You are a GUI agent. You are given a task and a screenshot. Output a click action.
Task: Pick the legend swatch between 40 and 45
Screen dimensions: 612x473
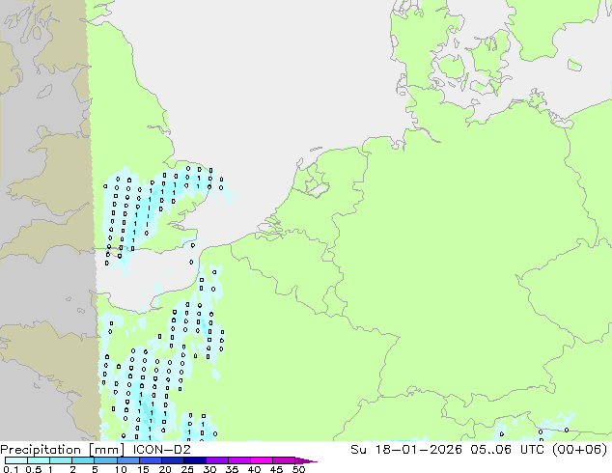coord(262,460)
